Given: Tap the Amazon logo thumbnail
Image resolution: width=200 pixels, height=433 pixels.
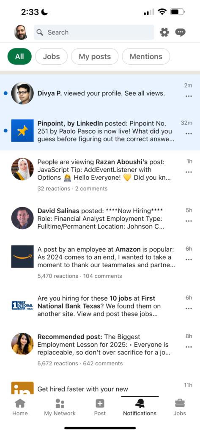Looking at the screenshot, I should pyautogui.click(x=22, y=257).
